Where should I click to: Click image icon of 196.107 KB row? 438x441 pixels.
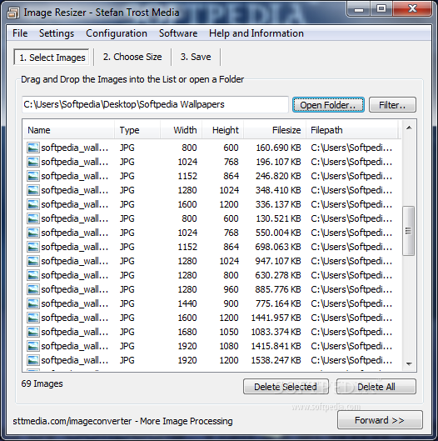[32, 162]
